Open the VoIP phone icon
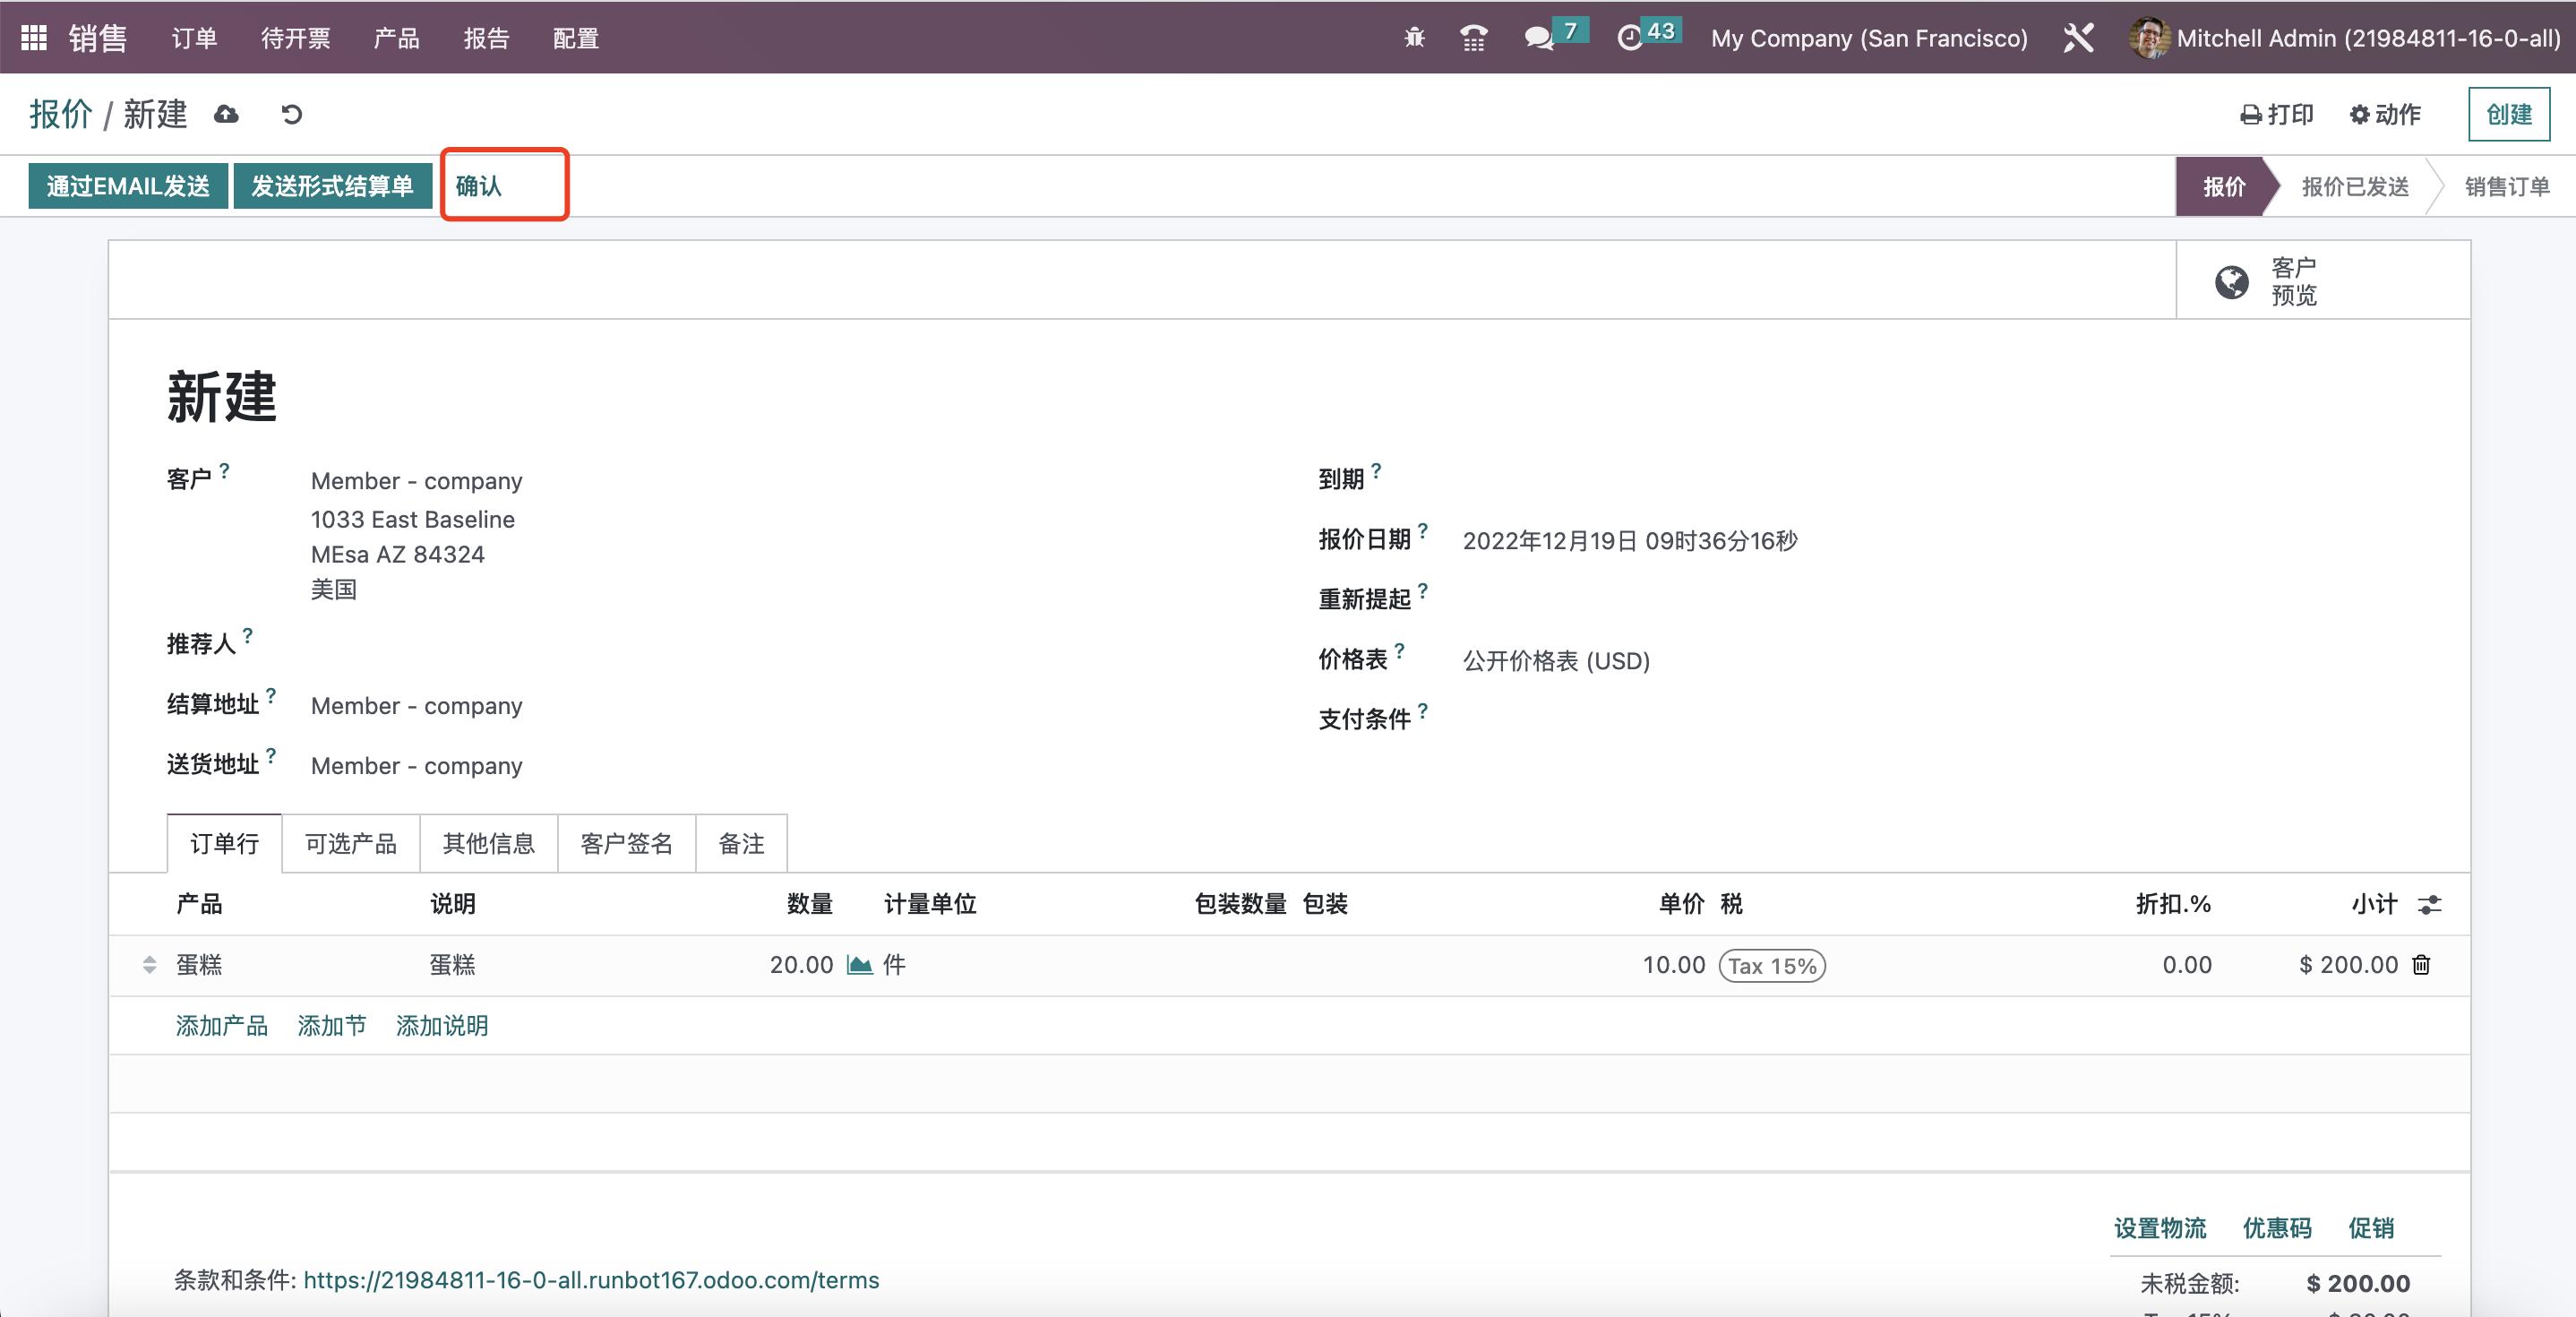The height and width of the screenshot is (1317, 2576). pyautogui.click(x=1473, y=38)
